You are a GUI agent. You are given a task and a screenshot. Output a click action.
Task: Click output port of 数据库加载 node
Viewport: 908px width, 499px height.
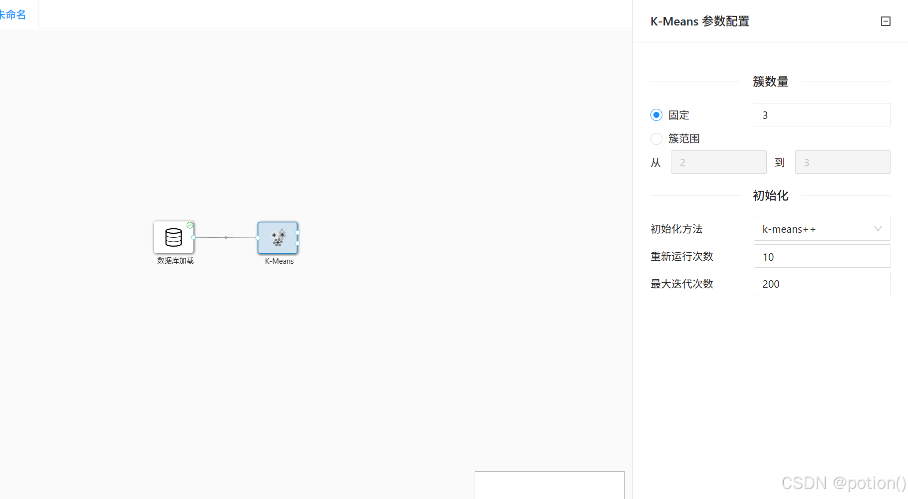click(x=194, y=237)
